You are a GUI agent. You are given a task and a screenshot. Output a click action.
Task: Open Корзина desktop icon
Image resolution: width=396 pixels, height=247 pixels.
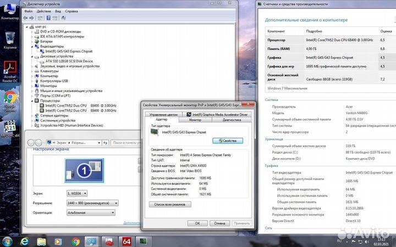10,40
